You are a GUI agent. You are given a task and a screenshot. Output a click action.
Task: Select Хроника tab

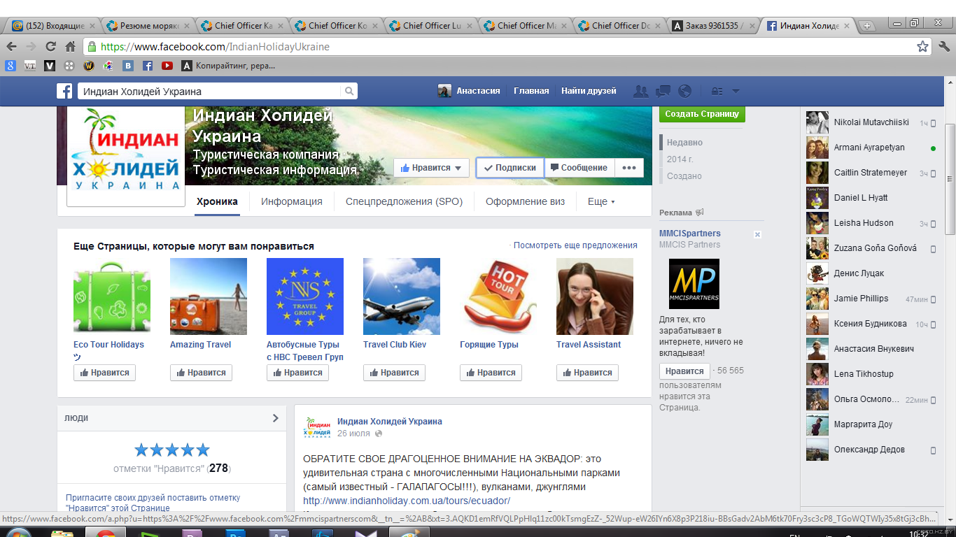(x=217, y=201)
